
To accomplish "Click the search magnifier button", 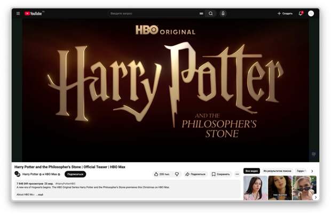I will [x=211, y=13].
